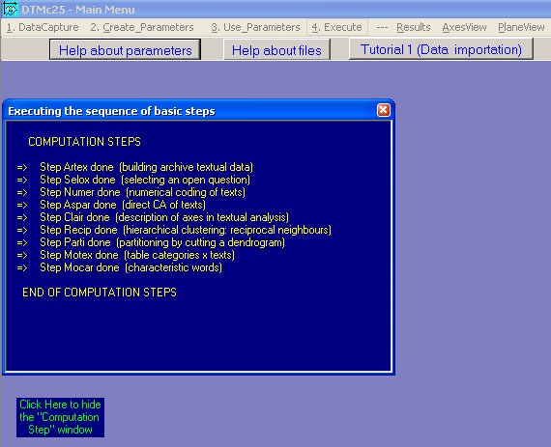Screen dimensions: 551x447
Task: Open the 1. DataCapture menu
Action: [43, 27]
